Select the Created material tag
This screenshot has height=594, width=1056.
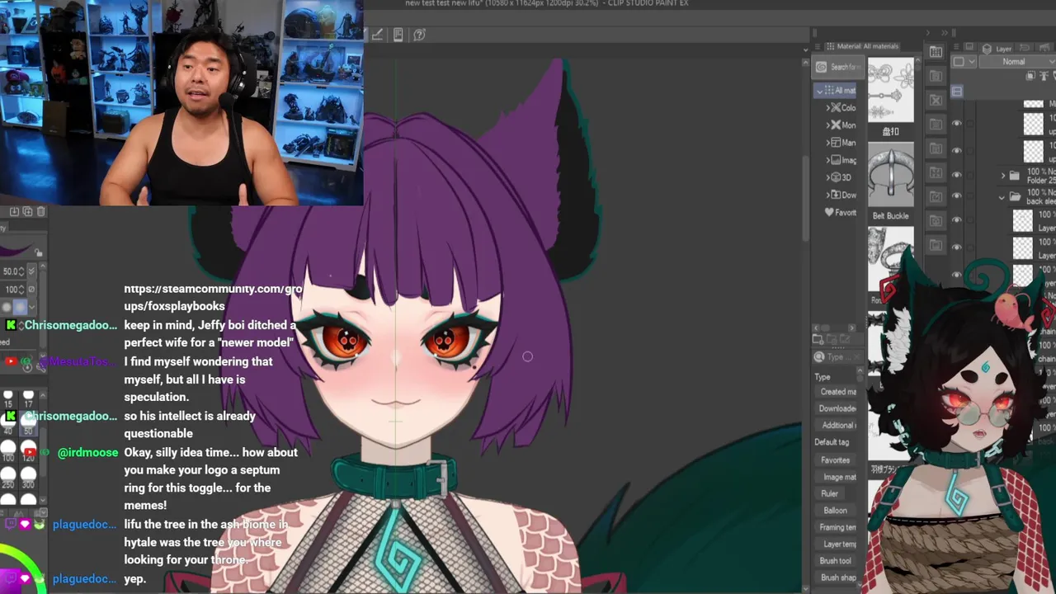coord(837,392)
